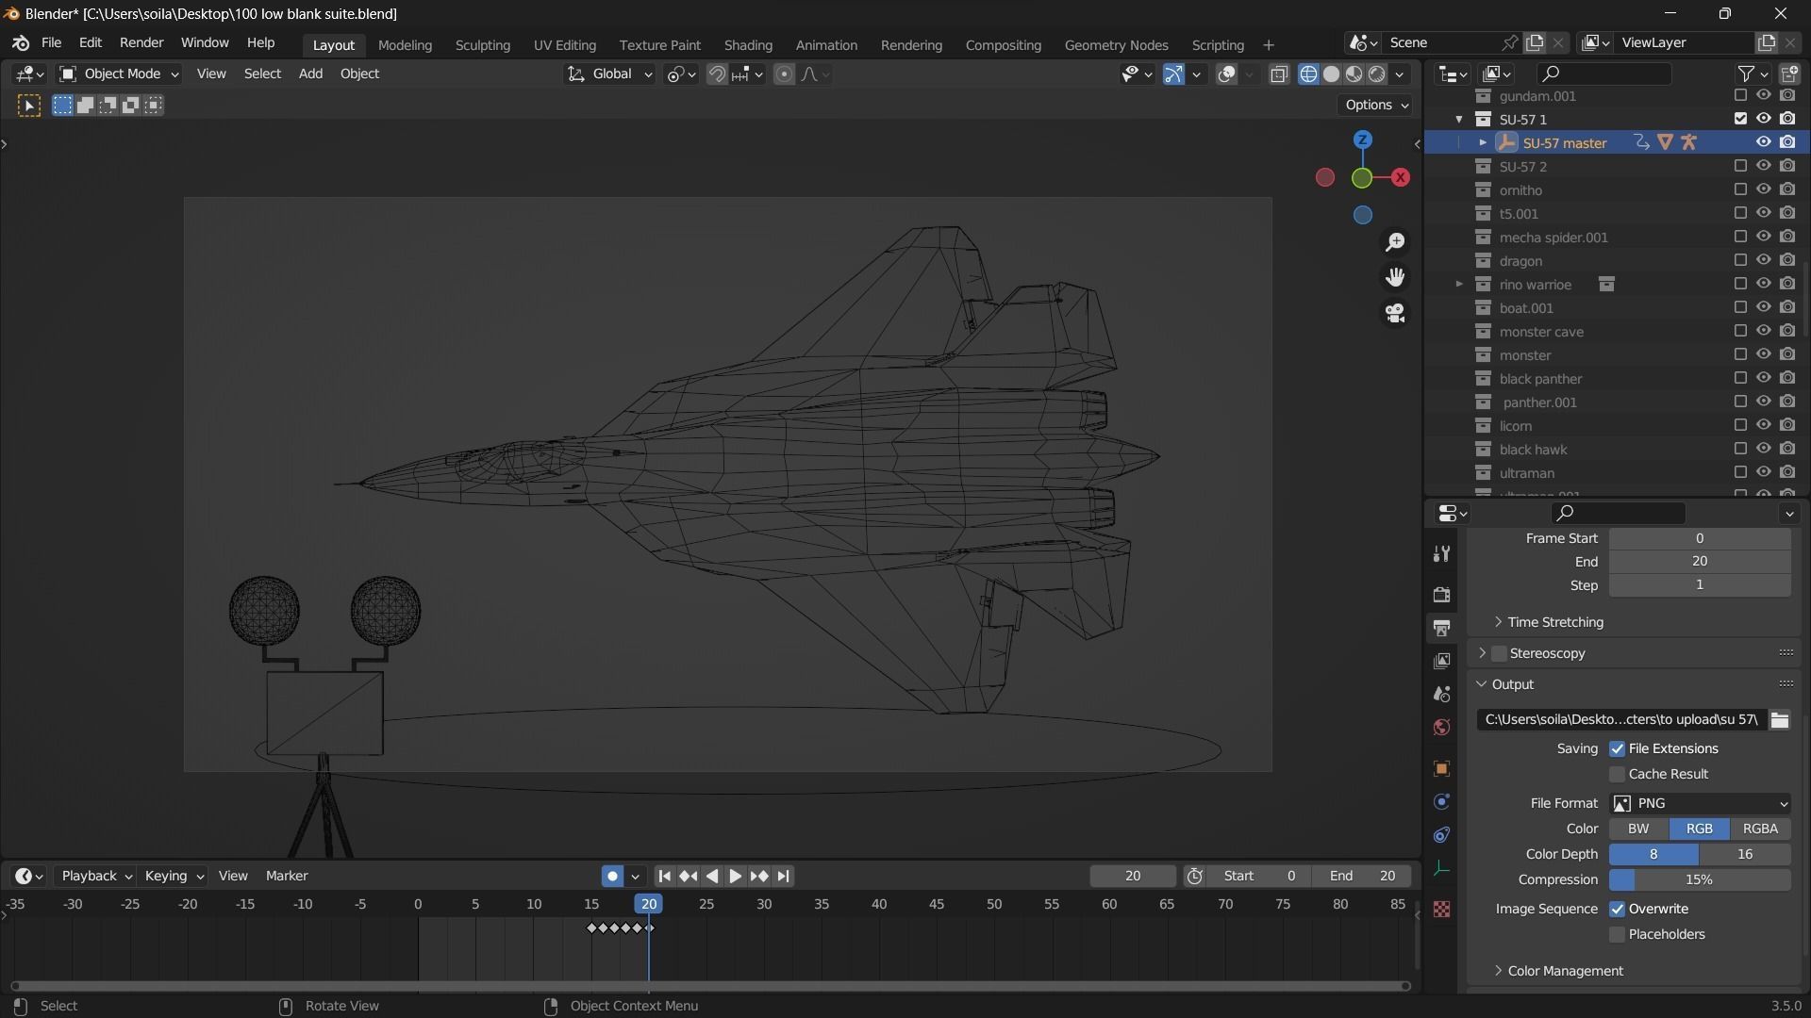Switch to material preview shading
Image resolution: width=1811 pixels, height=1018 pixels.
click(1354, 74)
